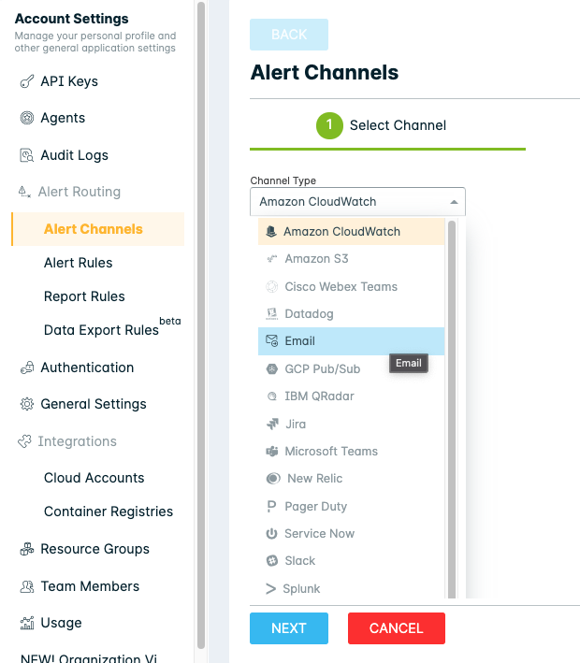The height and width of the screenshot is (663, 580).
Task: Click the Authentication icon
Action: [x=27, y=368]
